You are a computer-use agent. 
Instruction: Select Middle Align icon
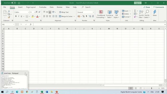47,12
